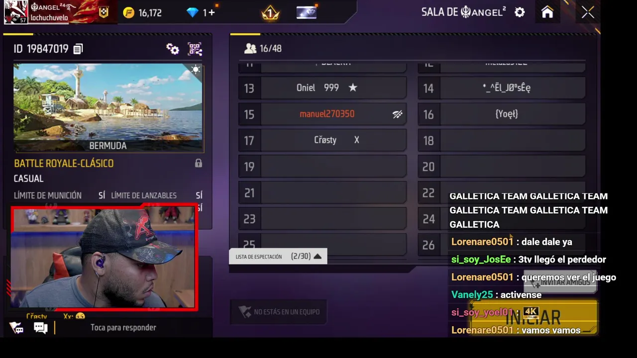Select player slot 16 {Yoel}
The image size is (637, 358).
click(x=502, y=114)
